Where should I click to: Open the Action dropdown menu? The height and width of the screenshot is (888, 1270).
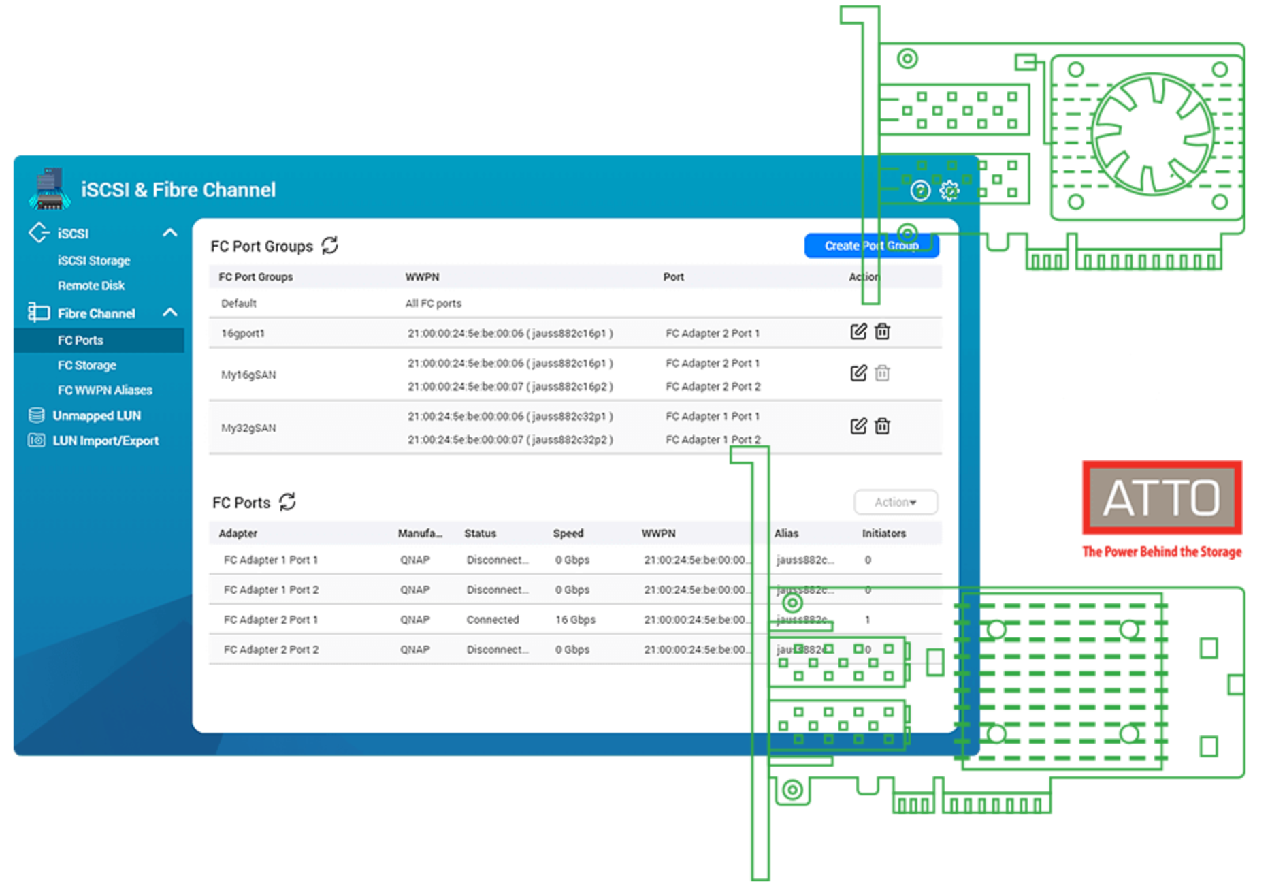point(895,502)
